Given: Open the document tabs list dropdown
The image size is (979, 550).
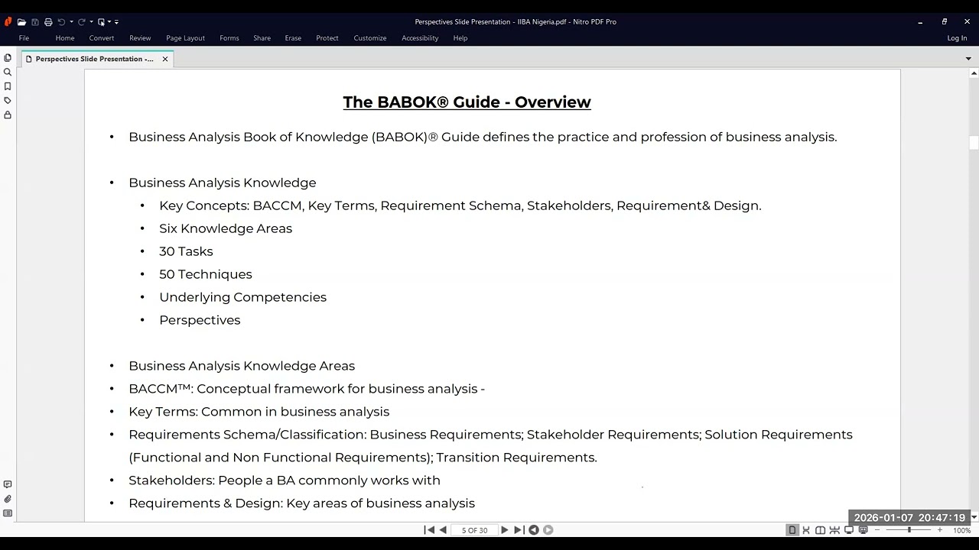Looking at the screenshot, I should tap(968, 59).
